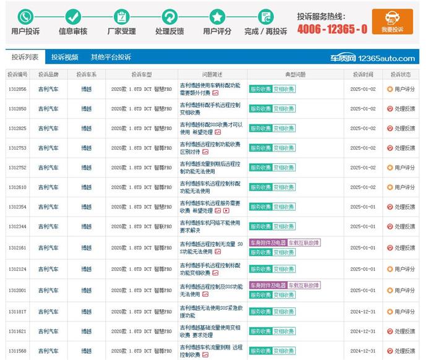Click the 用户评分 status icon for complaint 1312856
Viewport: 433px width, 360px height.
390,89
